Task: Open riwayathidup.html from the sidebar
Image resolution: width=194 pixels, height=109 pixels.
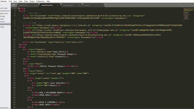Action: coord(5,24)
